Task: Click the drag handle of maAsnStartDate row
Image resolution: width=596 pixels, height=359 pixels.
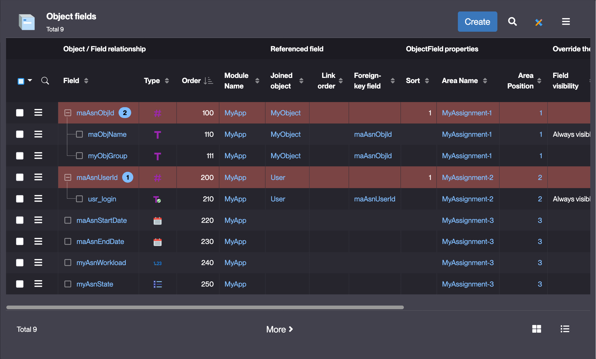Action: (38, 220)
